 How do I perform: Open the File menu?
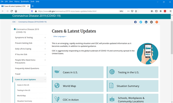2,1
